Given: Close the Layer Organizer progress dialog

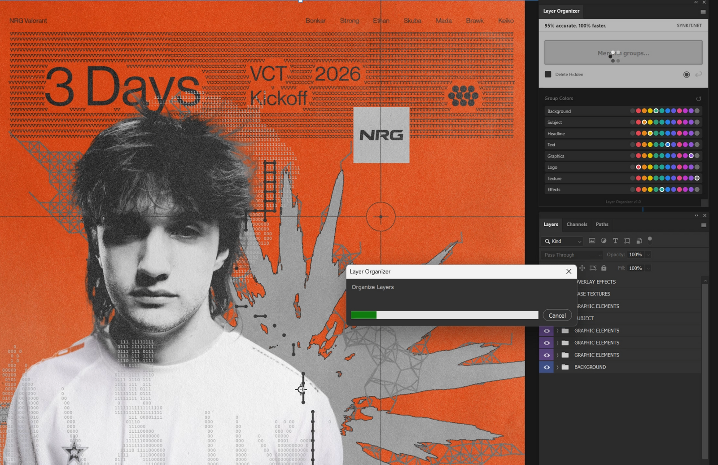Looking at the screenshot, I should (569, 272).
